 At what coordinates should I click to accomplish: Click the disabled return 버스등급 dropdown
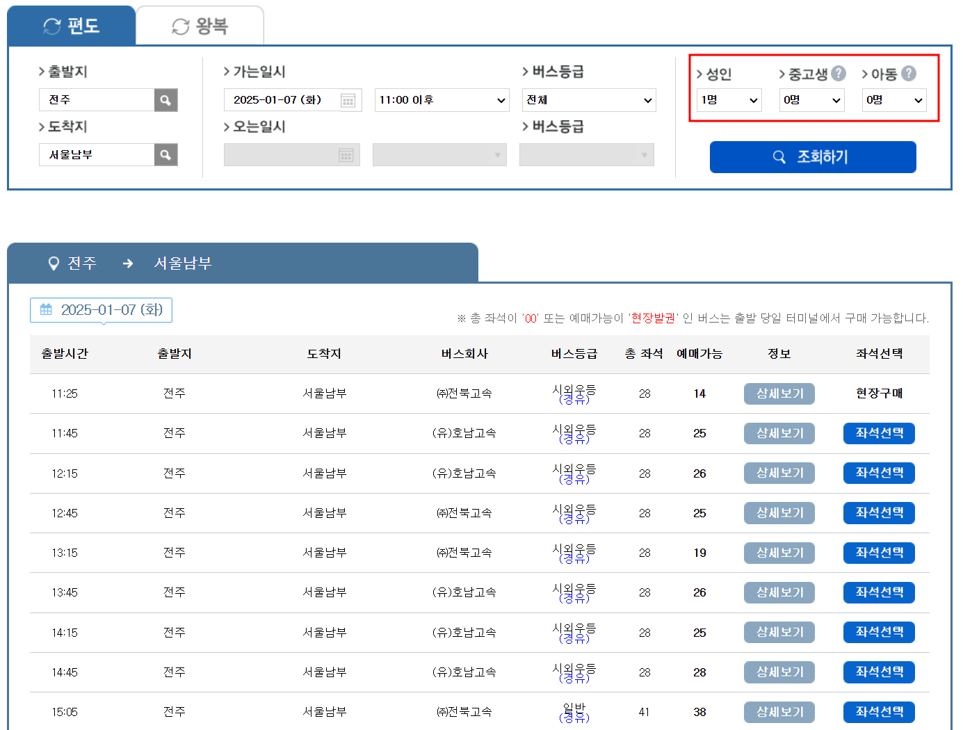(587, 155)
